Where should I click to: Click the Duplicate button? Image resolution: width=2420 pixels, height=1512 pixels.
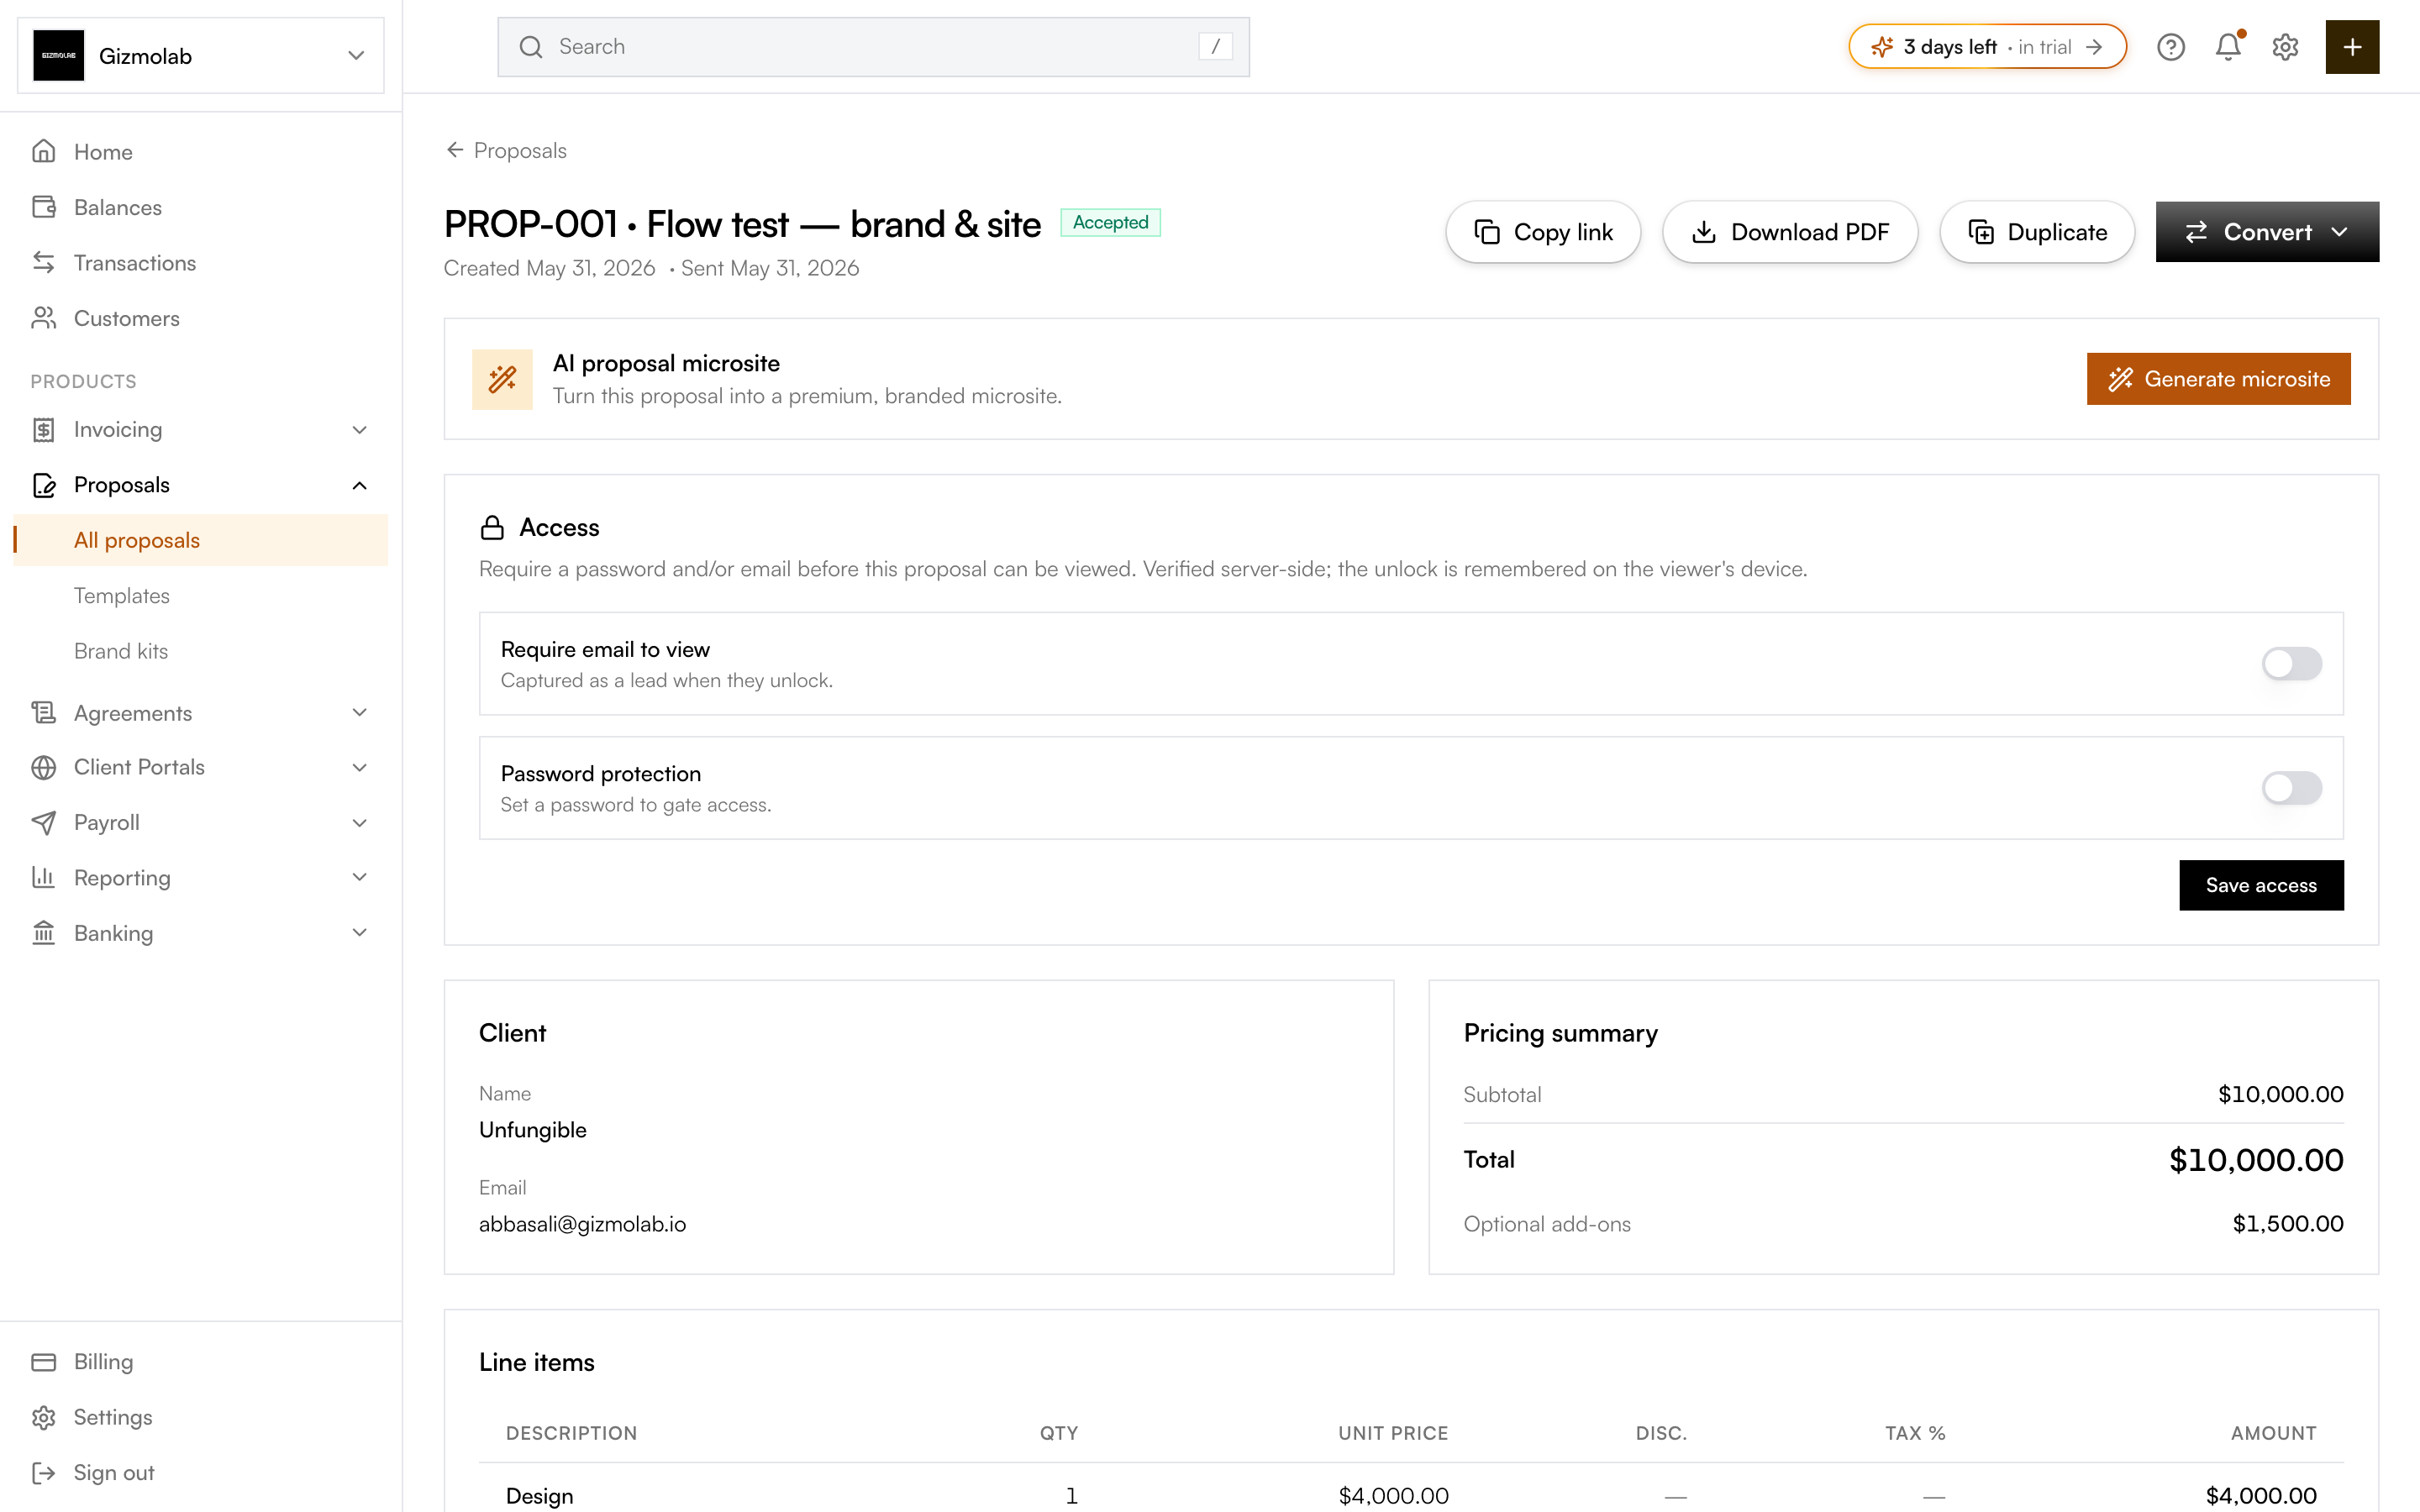[2037, 232]
